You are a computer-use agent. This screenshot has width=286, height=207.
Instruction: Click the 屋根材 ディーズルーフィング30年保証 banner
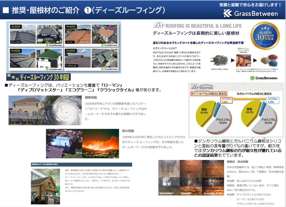click(x=38, y=77)
